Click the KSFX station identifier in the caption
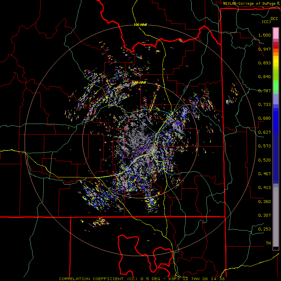Image resolution: width=281 pixels, height=281 pixels. pyautogui.click(x=175, y=279)
